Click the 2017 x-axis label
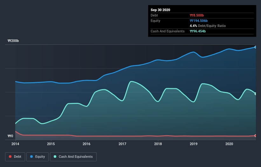 point(122,144)
